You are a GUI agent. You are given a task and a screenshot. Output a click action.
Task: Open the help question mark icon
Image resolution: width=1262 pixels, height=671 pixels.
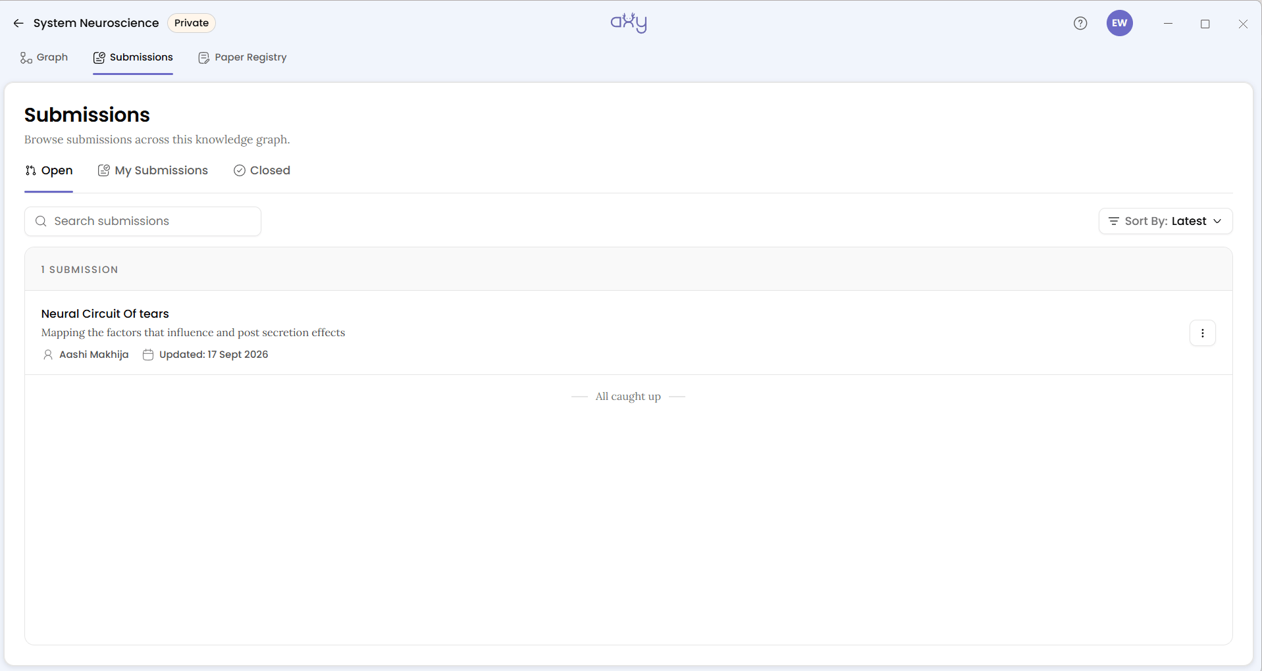[x=1080, y=23]
